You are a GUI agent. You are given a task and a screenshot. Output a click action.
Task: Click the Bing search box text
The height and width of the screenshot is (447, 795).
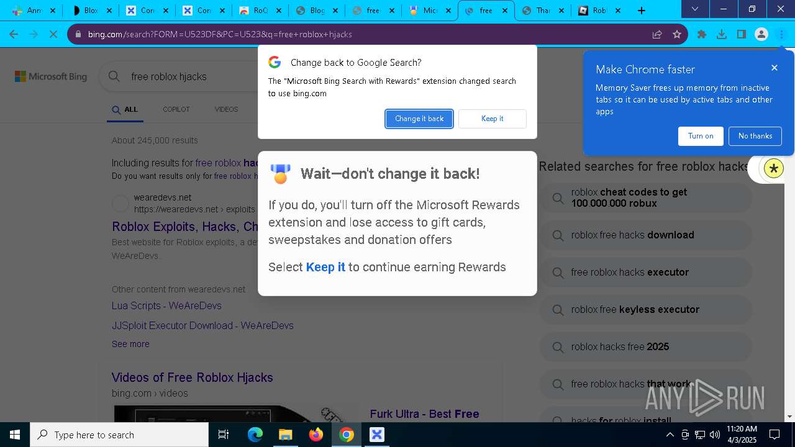169,76
